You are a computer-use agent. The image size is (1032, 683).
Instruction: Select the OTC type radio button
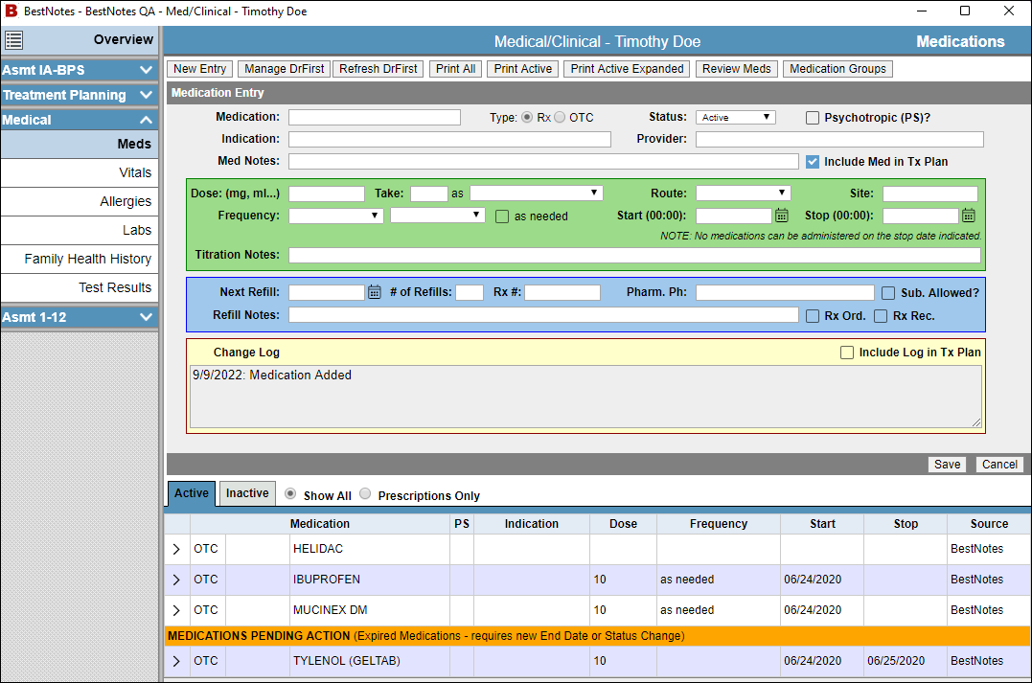click(x=560, y=117)
